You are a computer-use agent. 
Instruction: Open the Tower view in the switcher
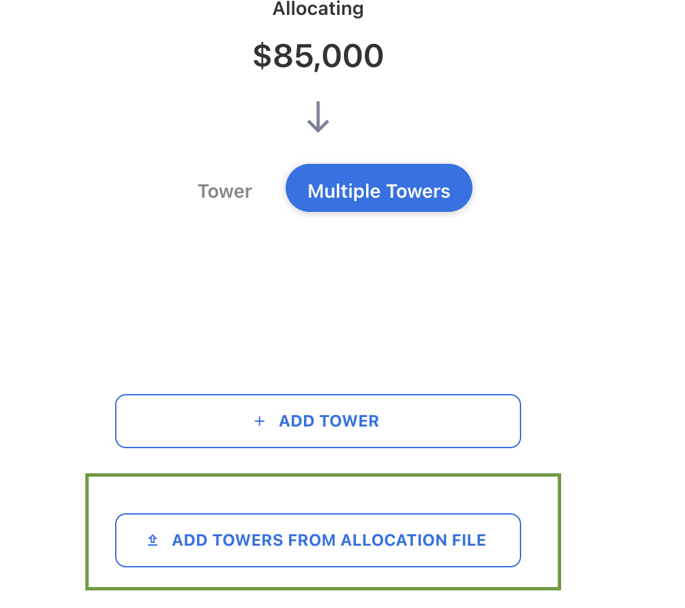(225, 191)
